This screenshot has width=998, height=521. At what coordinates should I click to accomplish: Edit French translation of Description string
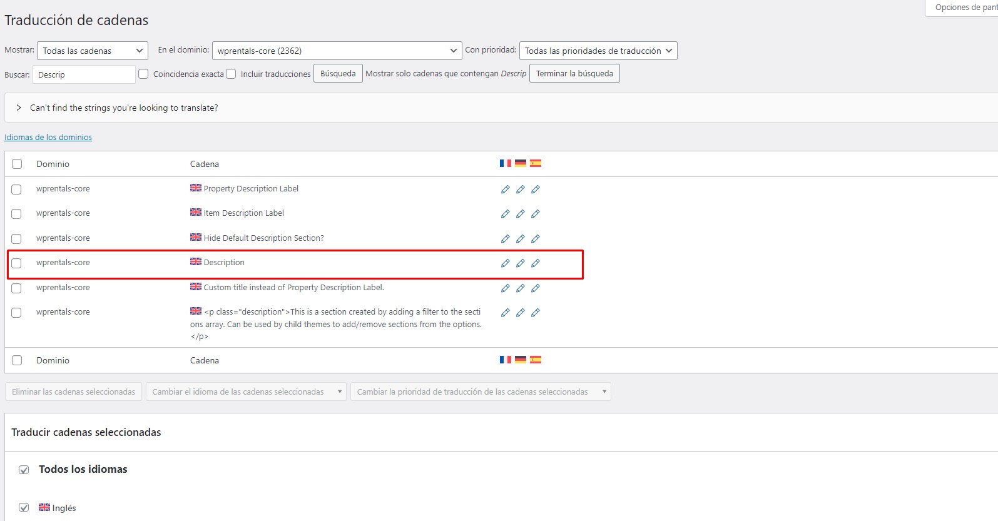(x=505, y=263)
